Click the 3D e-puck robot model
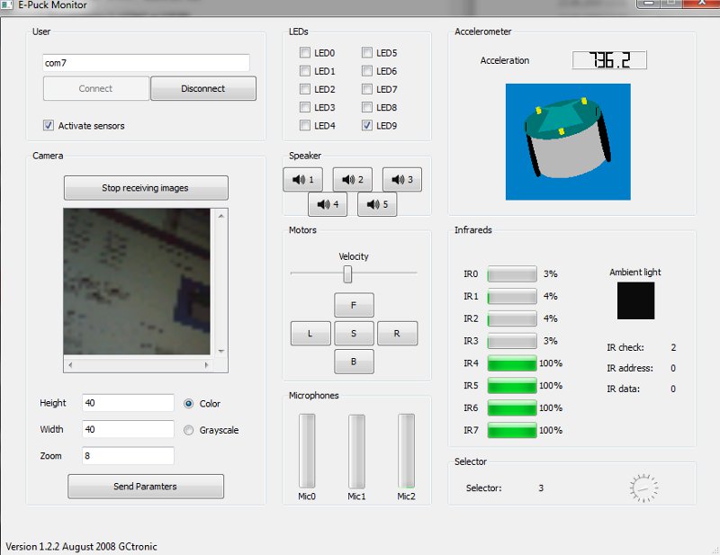This screenshot has height=555, width=720. (x=567, y=141)
